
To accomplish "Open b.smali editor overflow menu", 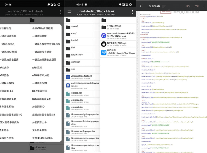I will coord(204,6).
